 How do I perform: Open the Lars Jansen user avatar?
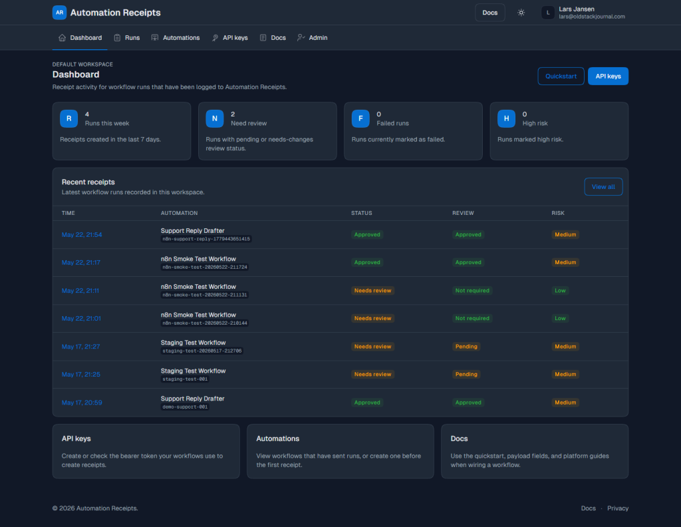(548, 13)
